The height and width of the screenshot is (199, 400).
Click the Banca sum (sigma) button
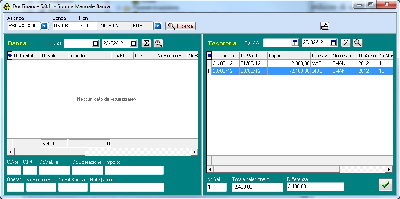146,43
